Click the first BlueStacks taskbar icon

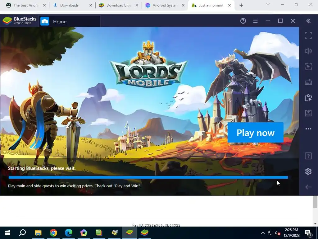[129, 233]
